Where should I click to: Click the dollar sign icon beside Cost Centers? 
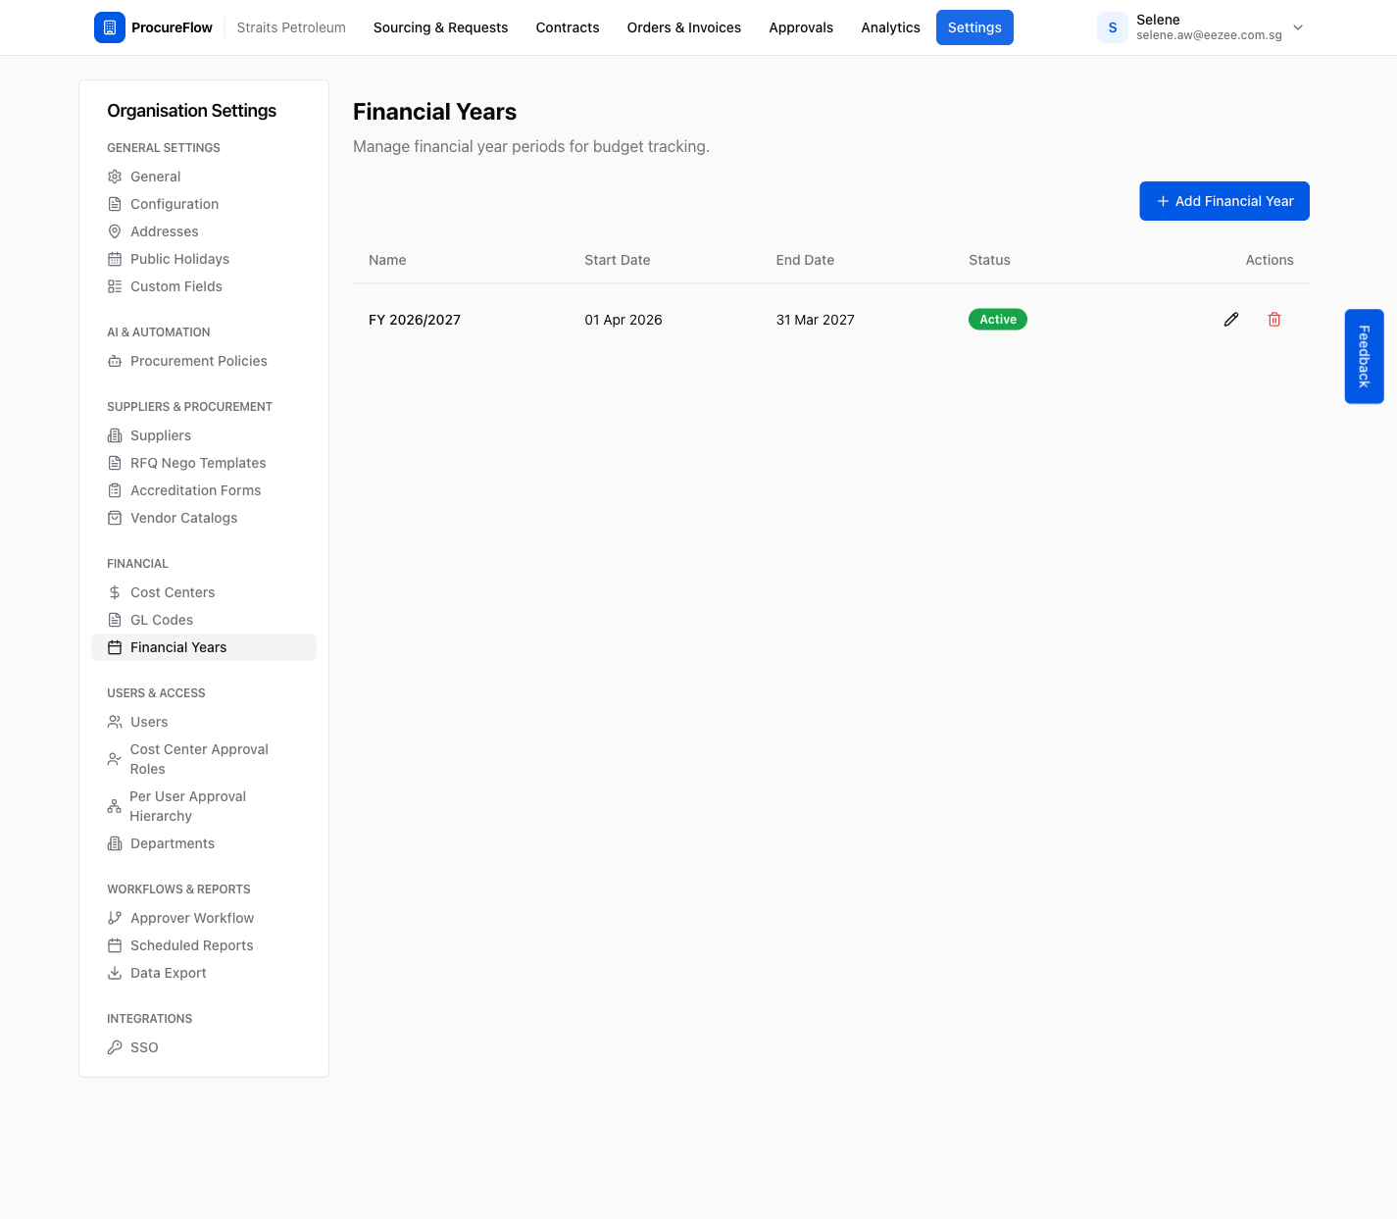pos(115,592)
